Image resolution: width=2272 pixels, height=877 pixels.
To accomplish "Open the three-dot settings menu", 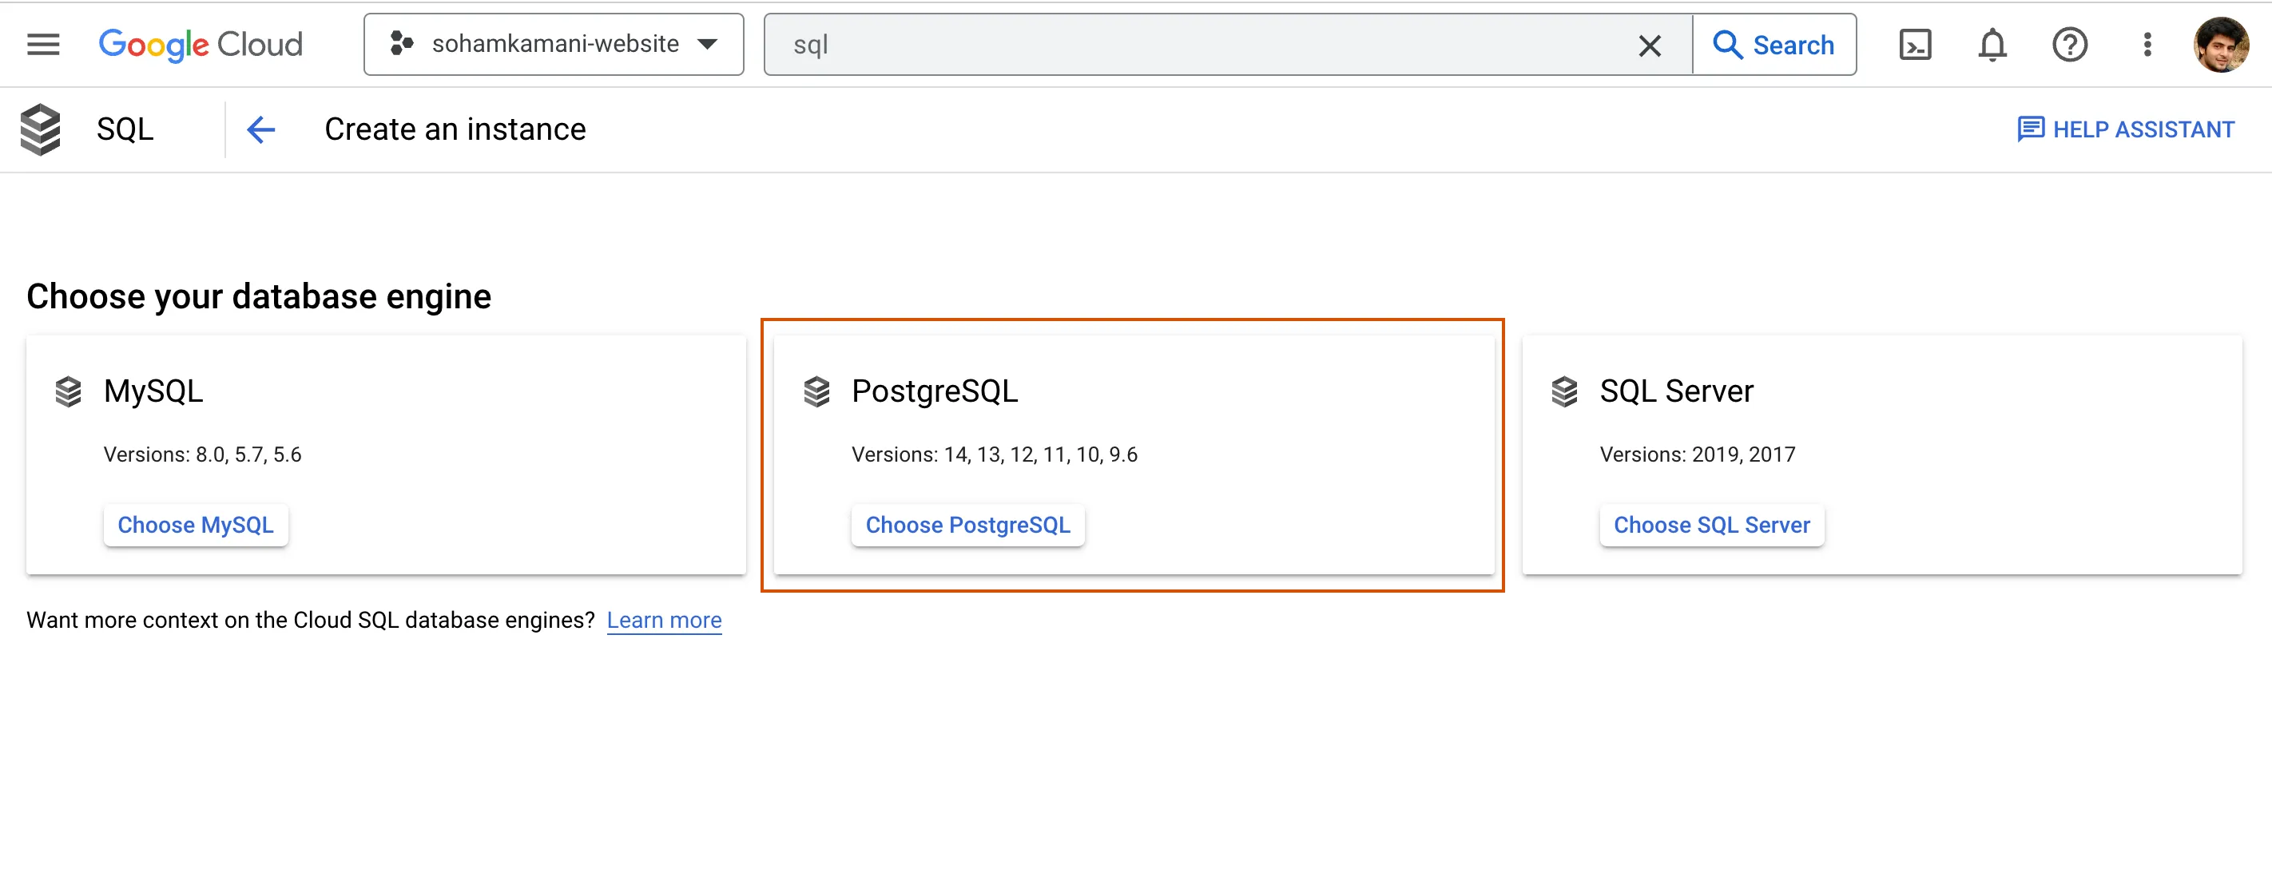I will [2147, 45].
